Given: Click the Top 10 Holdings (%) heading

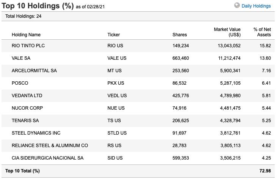Looking at the screenshot, I should [x=38, y=6].
